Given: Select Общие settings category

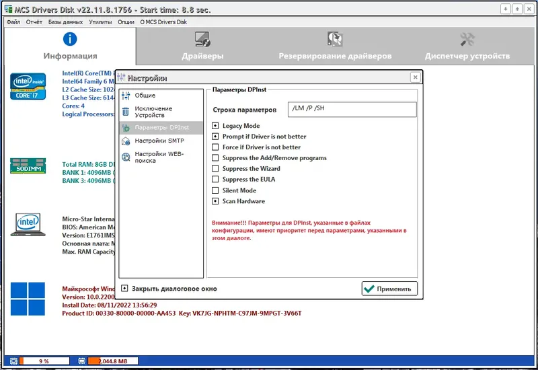Looking at the screenshot, I should (161, 96).
